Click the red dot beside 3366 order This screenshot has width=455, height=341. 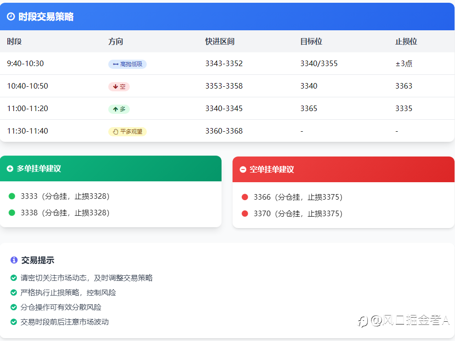tap(245, 197)
